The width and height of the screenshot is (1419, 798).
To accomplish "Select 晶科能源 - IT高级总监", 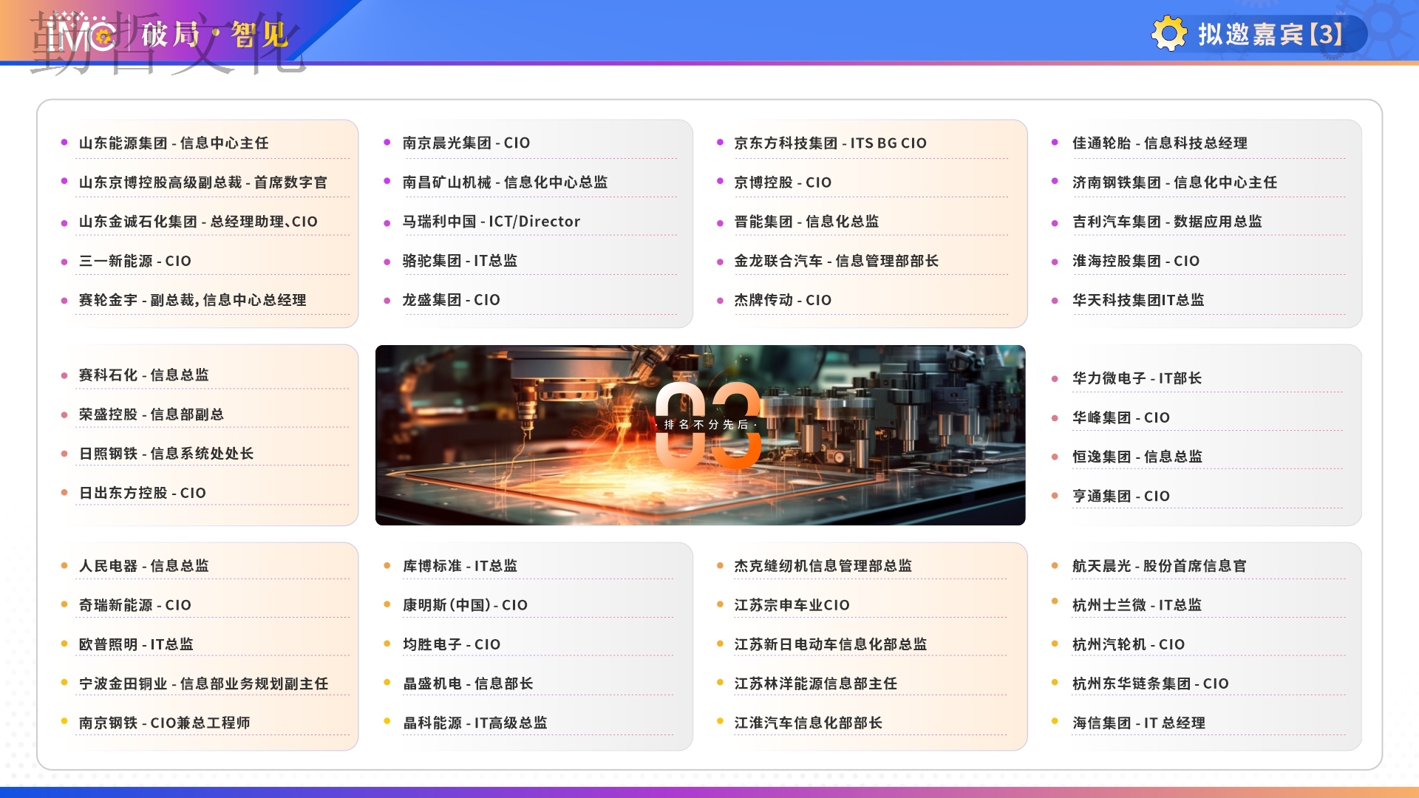I will (x=475, y=723).
